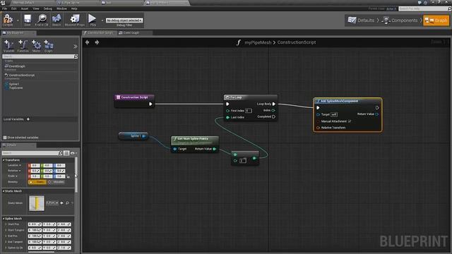Click static mesh thumbnail preview

[37, 203]
